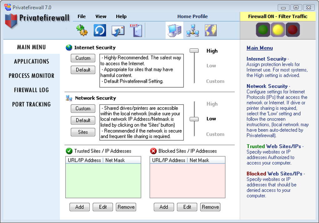Edit a trusted site entry
The width and height of the screenshot is (319, 223).
103,207
